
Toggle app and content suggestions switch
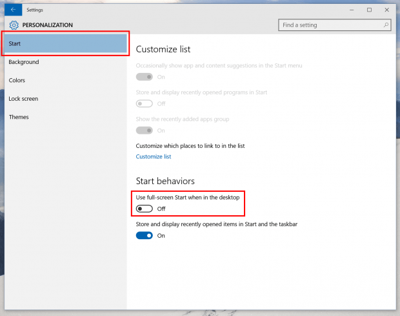[145, 77]
